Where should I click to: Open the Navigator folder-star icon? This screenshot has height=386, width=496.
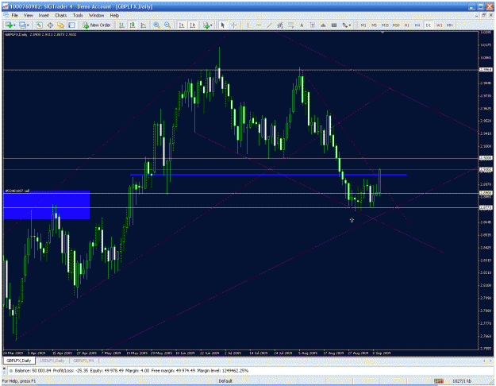coord(61,25)
